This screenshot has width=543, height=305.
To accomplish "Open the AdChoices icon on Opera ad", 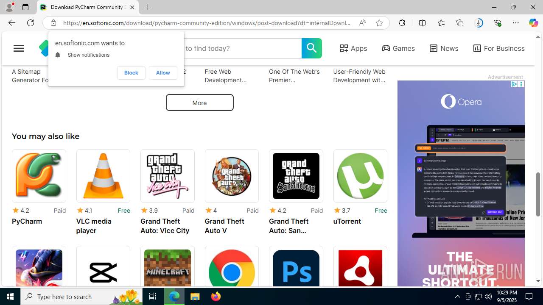I will [514, 84].
